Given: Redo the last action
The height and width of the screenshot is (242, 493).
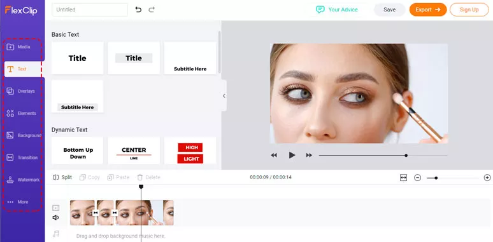Looking at the screenshot, I should 152,10.
